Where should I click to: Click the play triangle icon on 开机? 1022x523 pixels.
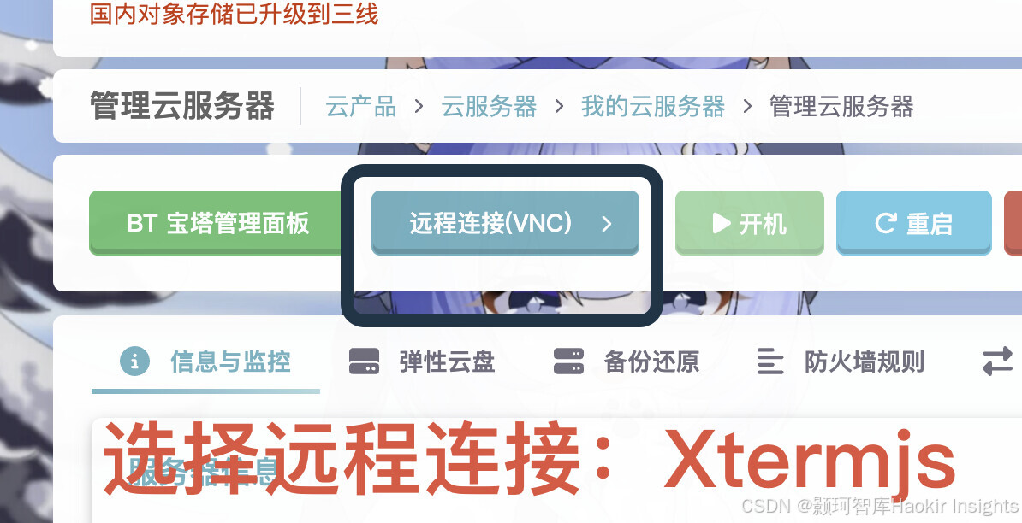(x=721, y=223)
